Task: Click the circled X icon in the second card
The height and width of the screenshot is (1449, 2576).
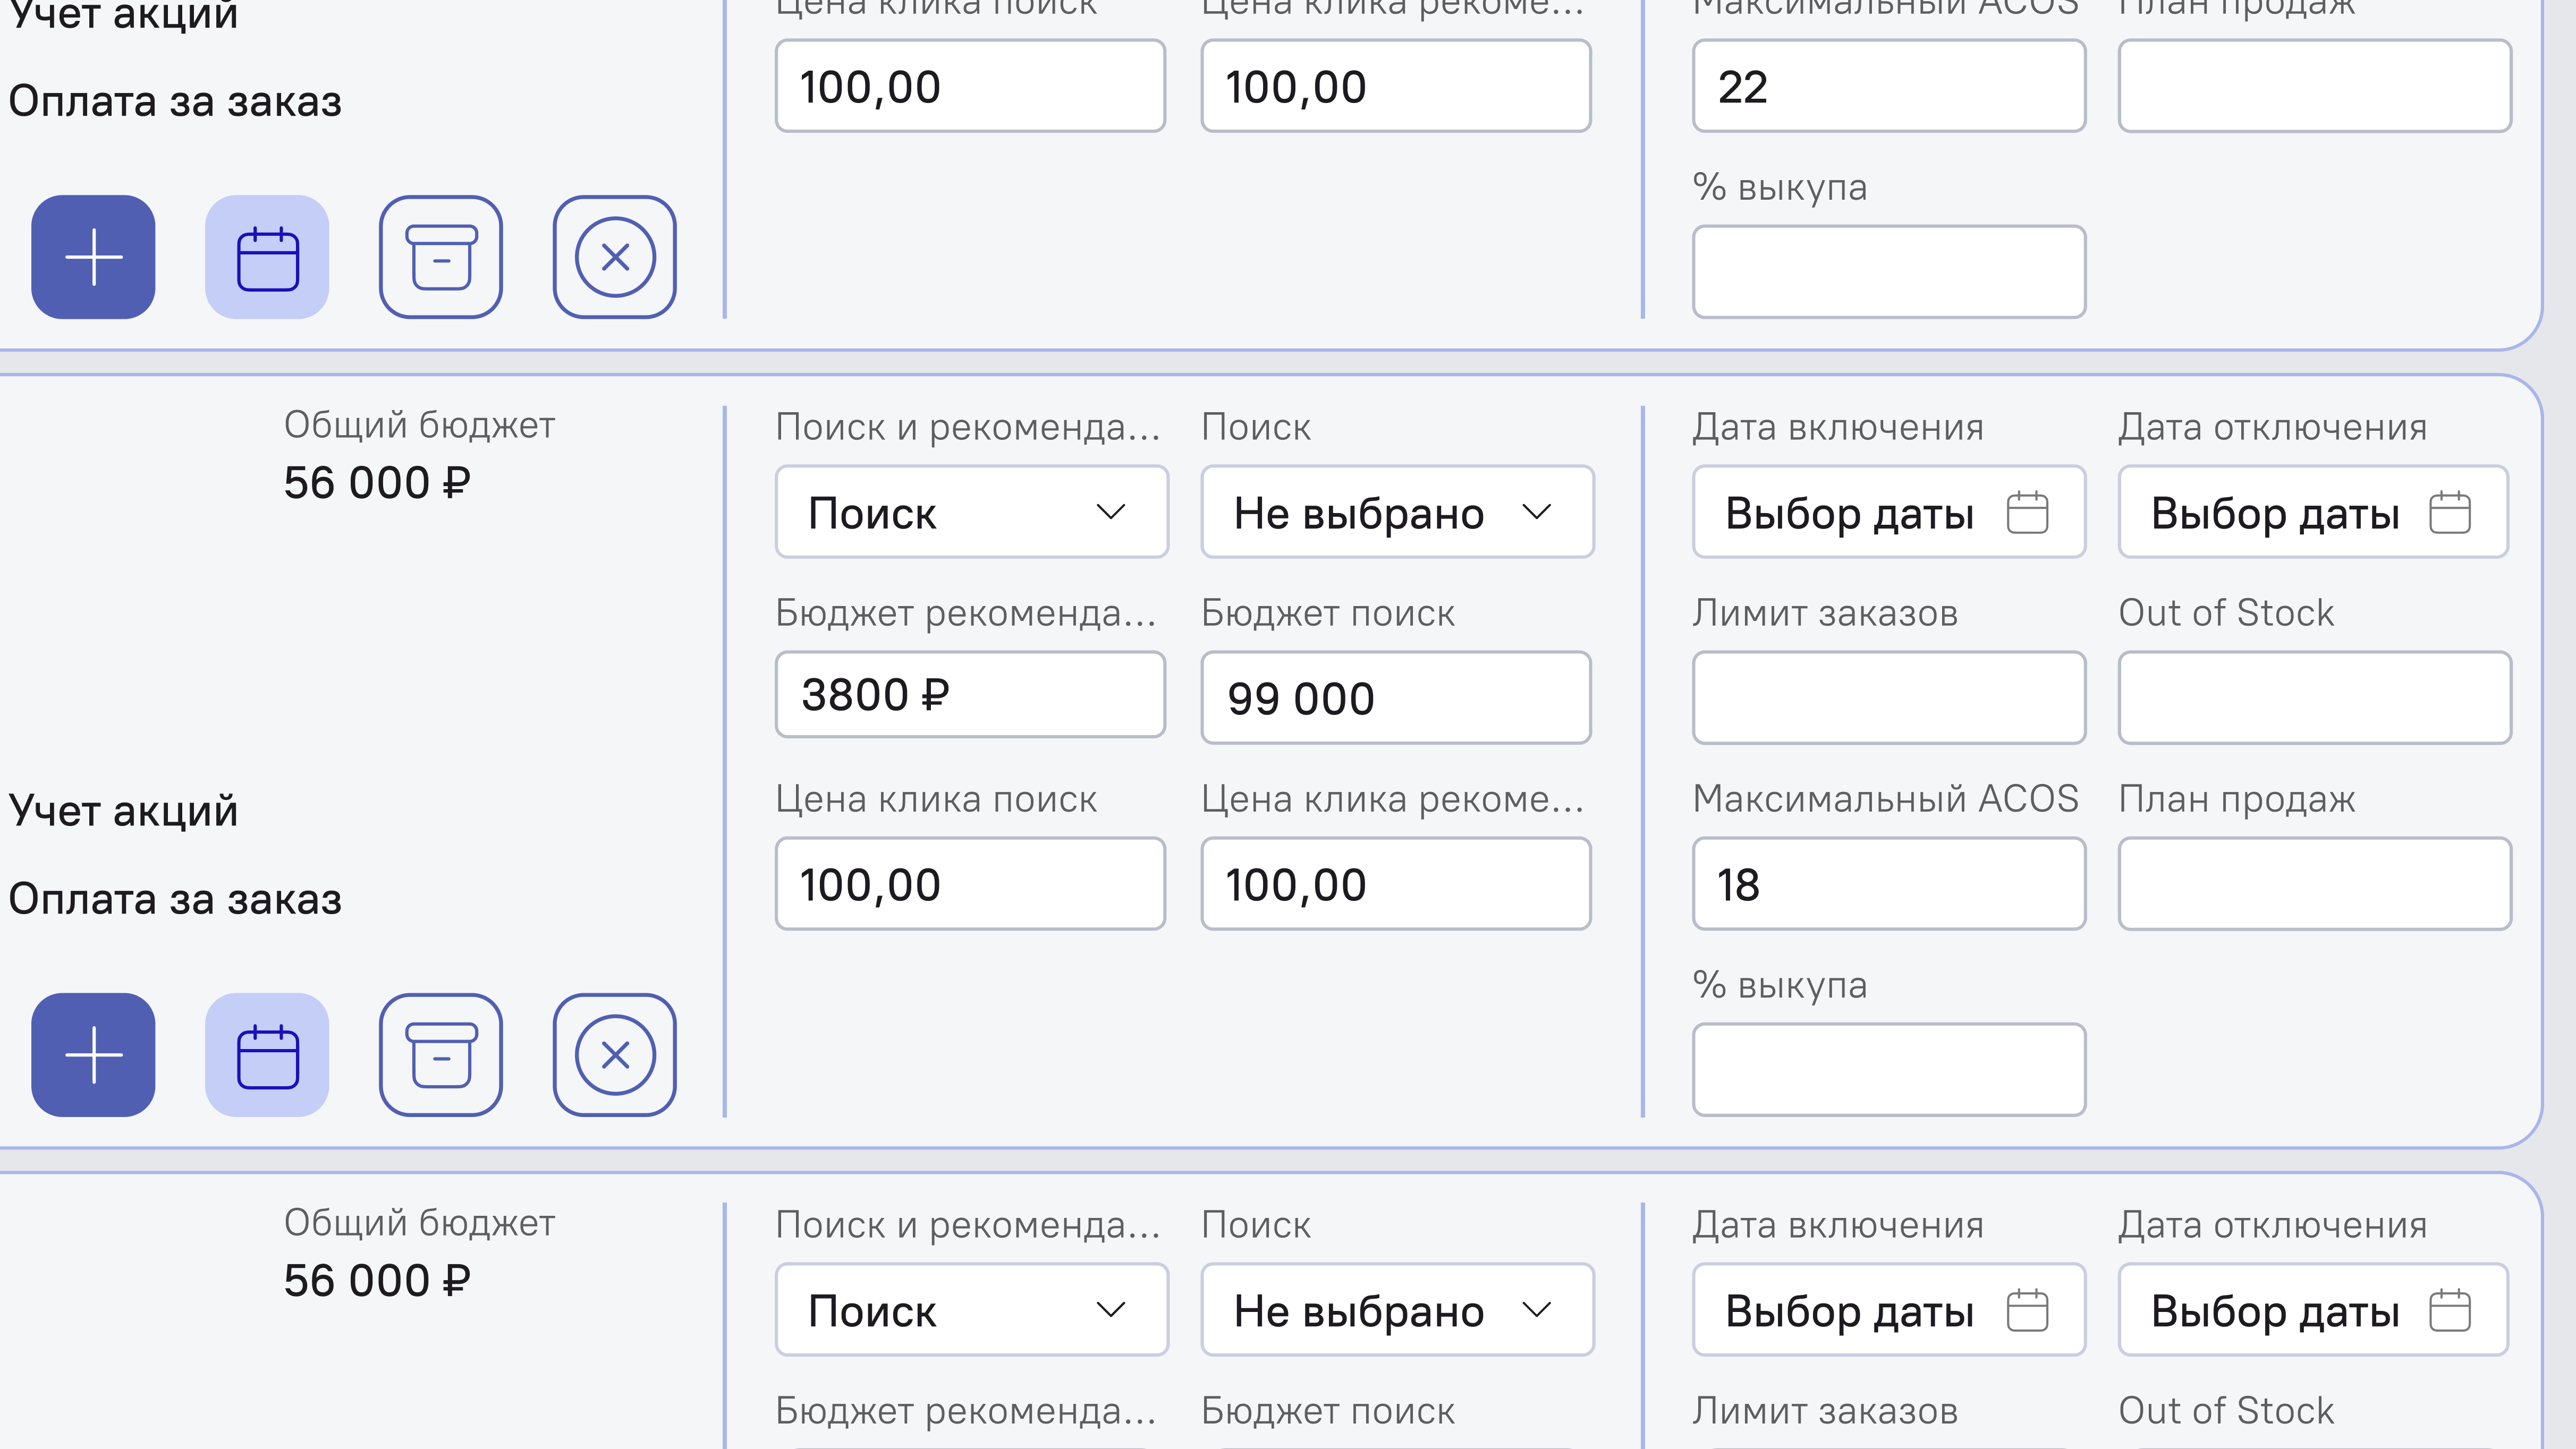Action: [615, 1054]
